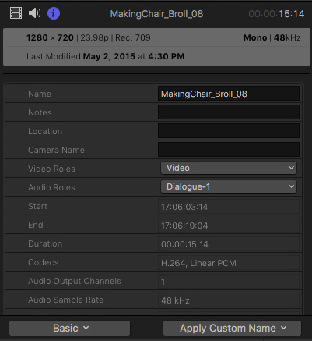The image size is (312, 341).
Task: Click the Audio Sample Rate 48 kHz value
Action: pyautogui.click(x=175, y=300)
